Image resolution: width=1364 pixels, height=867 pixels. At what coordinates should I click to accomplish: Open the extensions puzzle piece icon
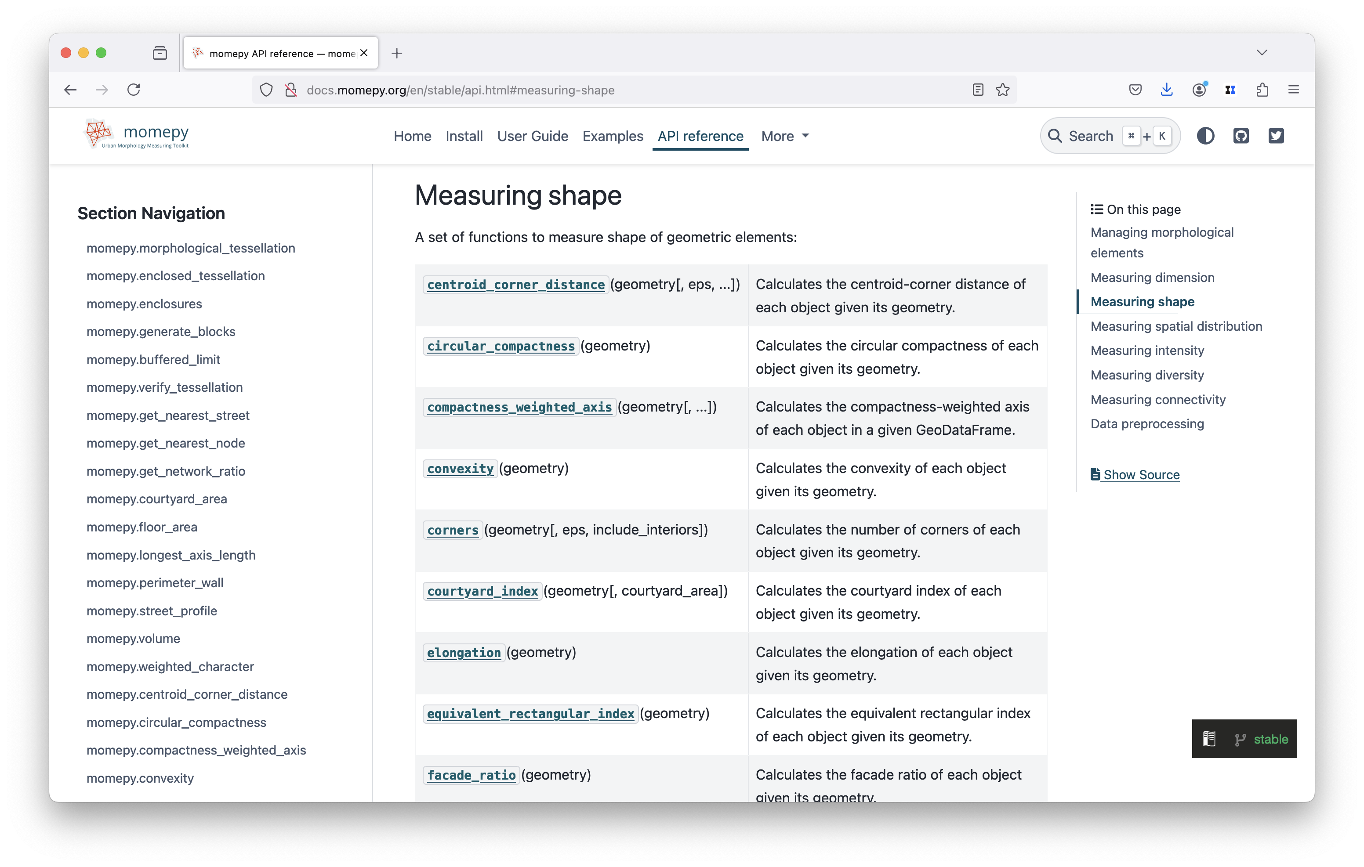point(1262,90)
